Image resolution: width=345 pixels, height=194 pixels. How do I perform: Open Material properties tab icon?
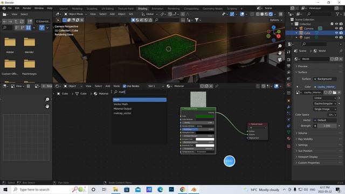pyautogui.click(x=289, y=138)
